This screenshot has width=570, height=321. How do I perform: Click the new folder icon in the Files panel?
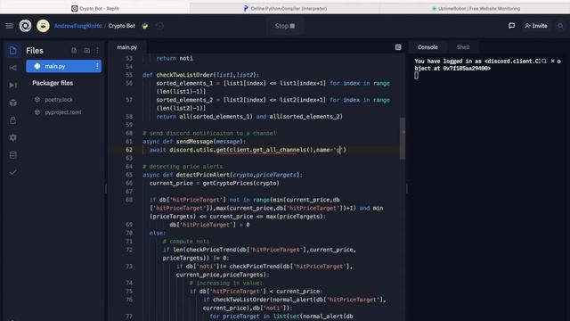(x=87, y=50)
